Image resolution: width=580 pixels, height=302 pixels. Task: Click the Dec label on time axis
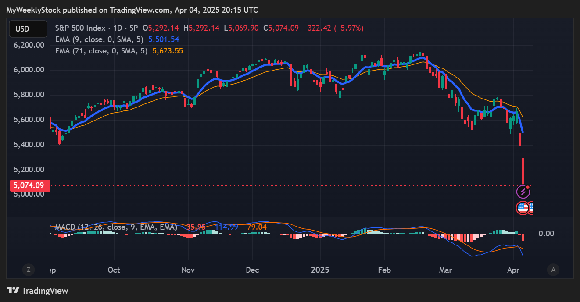pyautogui.click(x=253, y=270)
